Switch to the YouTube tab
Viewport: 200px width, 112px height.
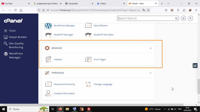[x=16, y=4]
